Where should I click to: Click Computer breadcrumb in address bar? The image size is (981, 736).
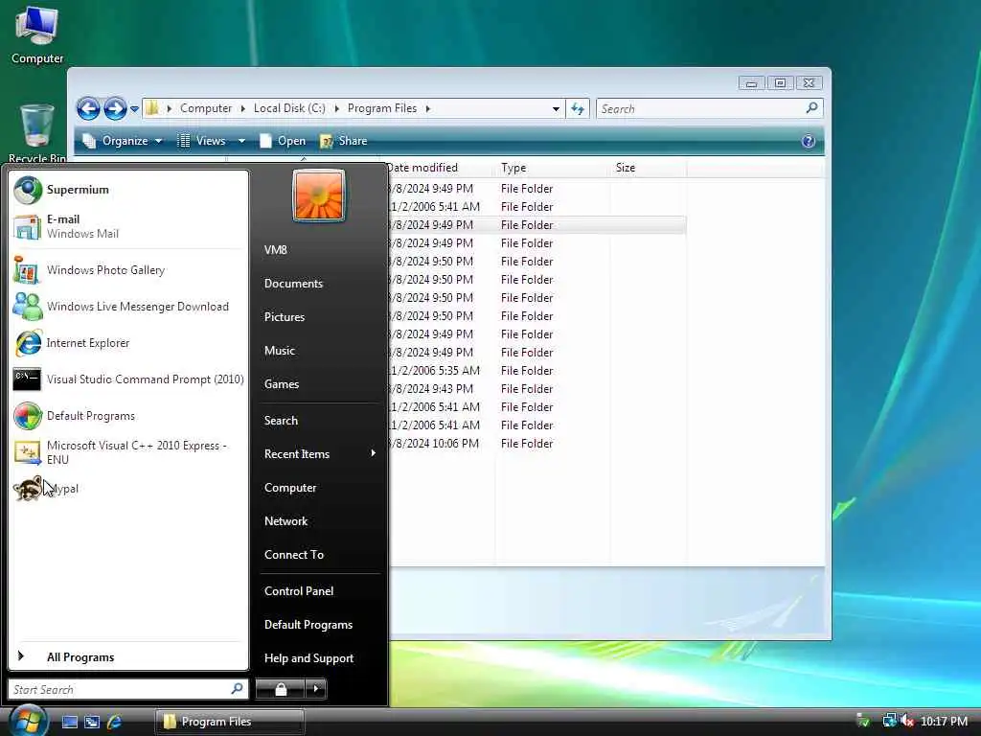coord(206,108)
